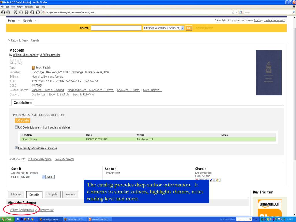Click Cite this Item link
The width and height of the screenshot is (296, 222).
(39, 95)
